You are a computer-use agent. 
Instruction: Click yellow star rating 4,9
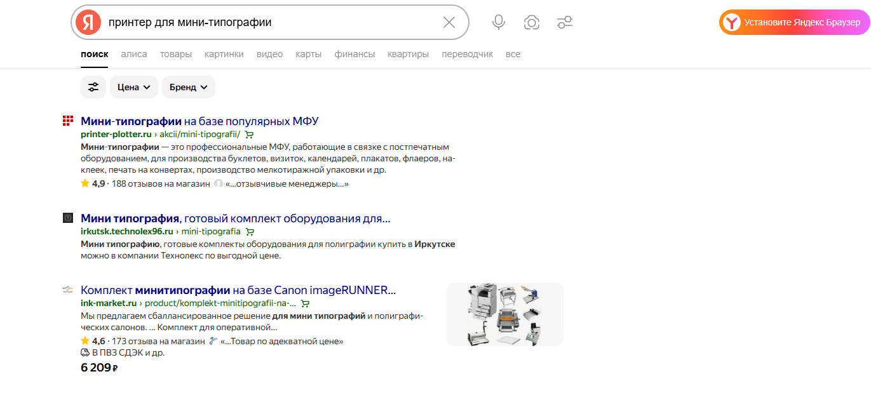[x=85, y=184]
